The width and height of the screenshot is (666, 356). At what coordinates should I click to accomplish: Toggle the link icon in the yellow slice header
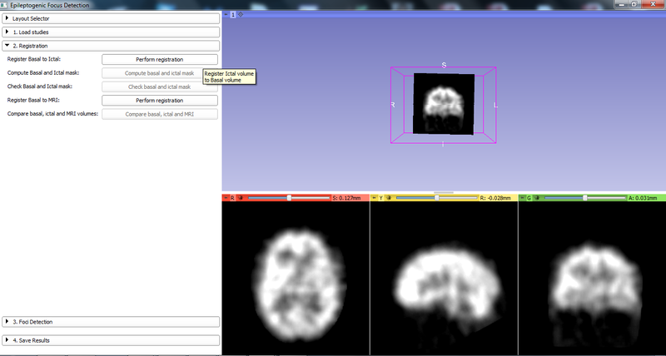click(x=390, y=198)
